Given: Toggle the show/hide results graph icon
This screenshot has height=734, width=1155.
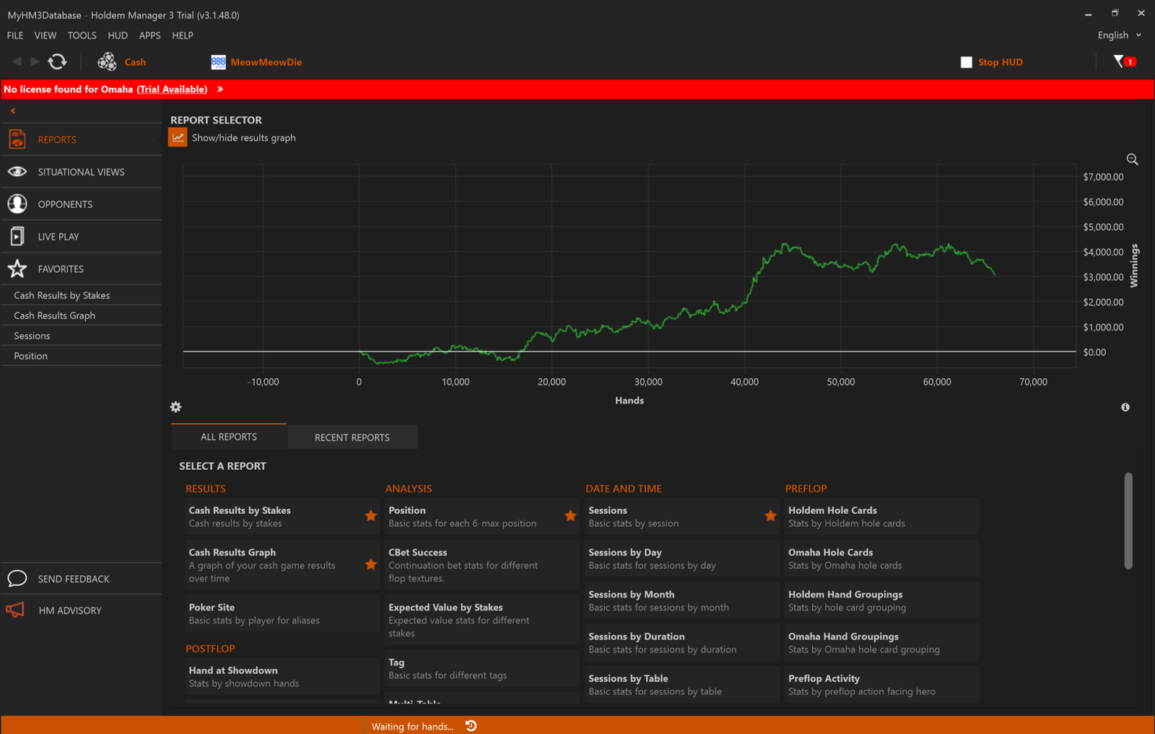Looking at the screenshot, I should pos(178,137).
